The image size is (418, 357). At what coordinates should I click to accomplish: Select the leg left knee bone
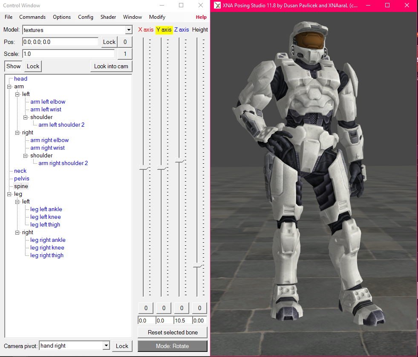pyautogui.click(x=45, y=217)
